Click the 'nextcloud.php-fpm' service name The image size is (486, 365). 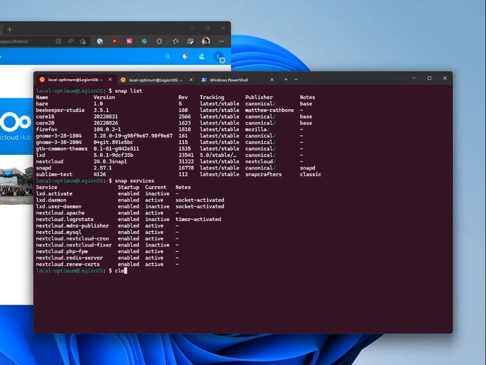[62, 251]
